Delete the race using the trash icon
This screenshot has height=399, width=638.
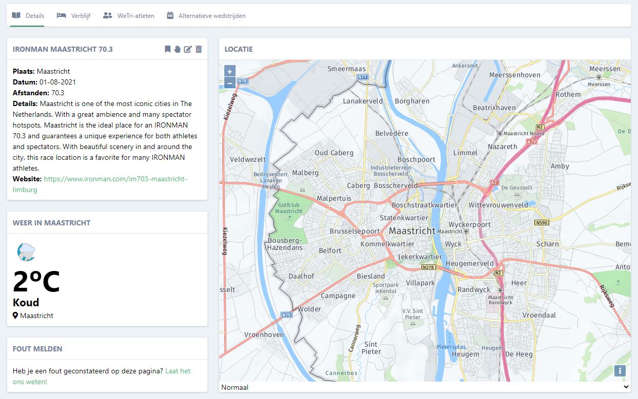point(199,49)
